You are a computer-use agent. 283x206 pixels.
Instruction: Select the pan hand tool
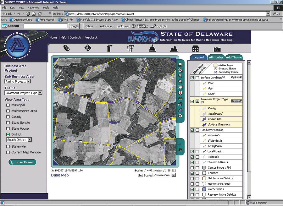click(x=180, y=87)
